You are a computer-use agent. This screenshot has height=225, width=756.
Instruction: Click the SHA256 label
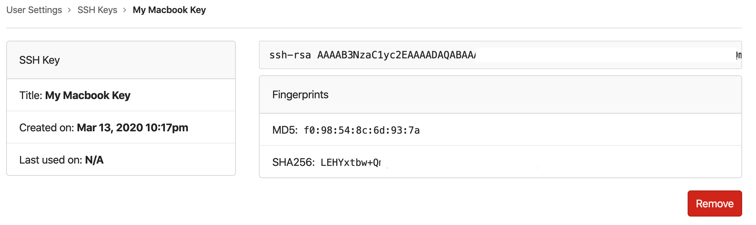(x=293, y=162)
